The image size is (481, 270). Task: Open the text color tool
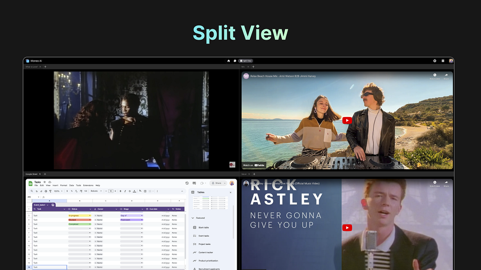coord(134,191)
